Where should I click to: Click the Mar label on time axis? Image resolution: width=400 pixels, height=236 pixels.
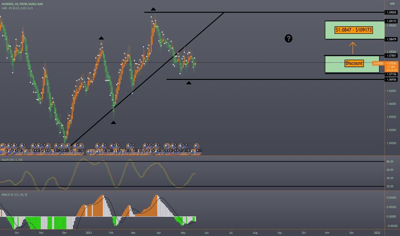[133, 233]
